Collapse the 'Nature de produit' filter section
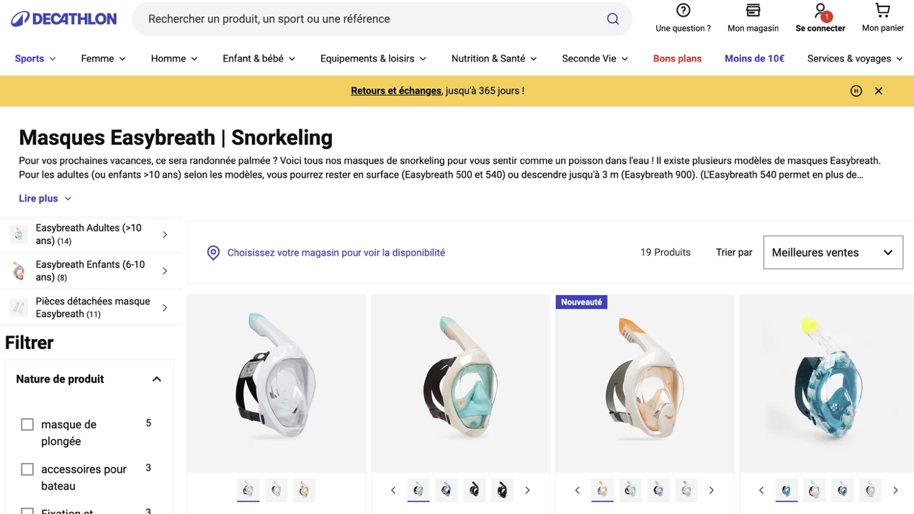The height and width of the screenshot is (514, 914). 156,379
